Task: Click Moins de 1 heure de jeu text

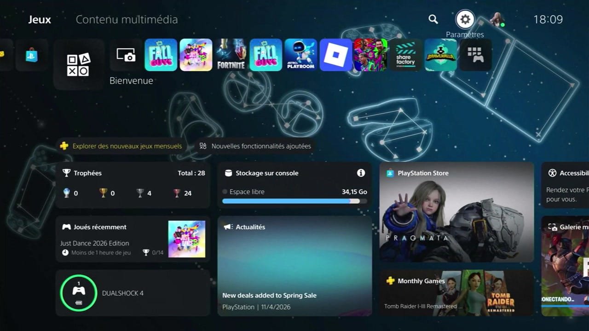Action: click(101, 252)
